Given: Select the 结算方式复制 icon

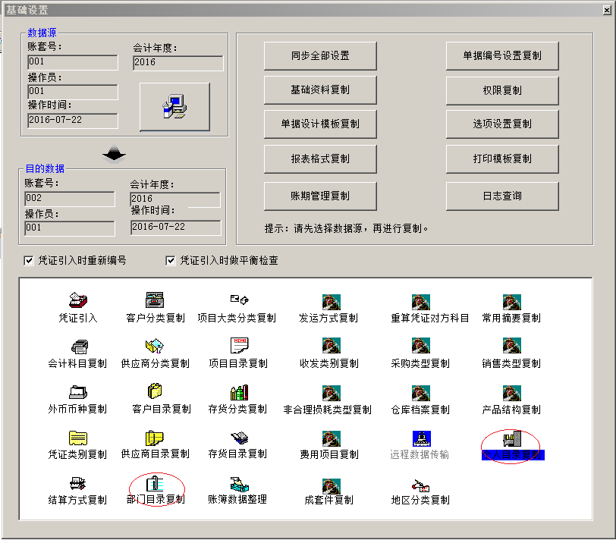Looking at the screenshot, I should pyautogui.click(x=78, y=483).
